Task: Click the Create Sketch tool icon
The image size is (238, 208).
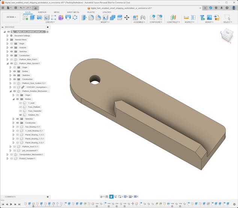Action: [x=26, y=17]
